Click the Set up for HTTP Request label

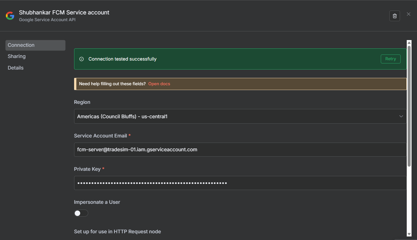click(117, 231)
